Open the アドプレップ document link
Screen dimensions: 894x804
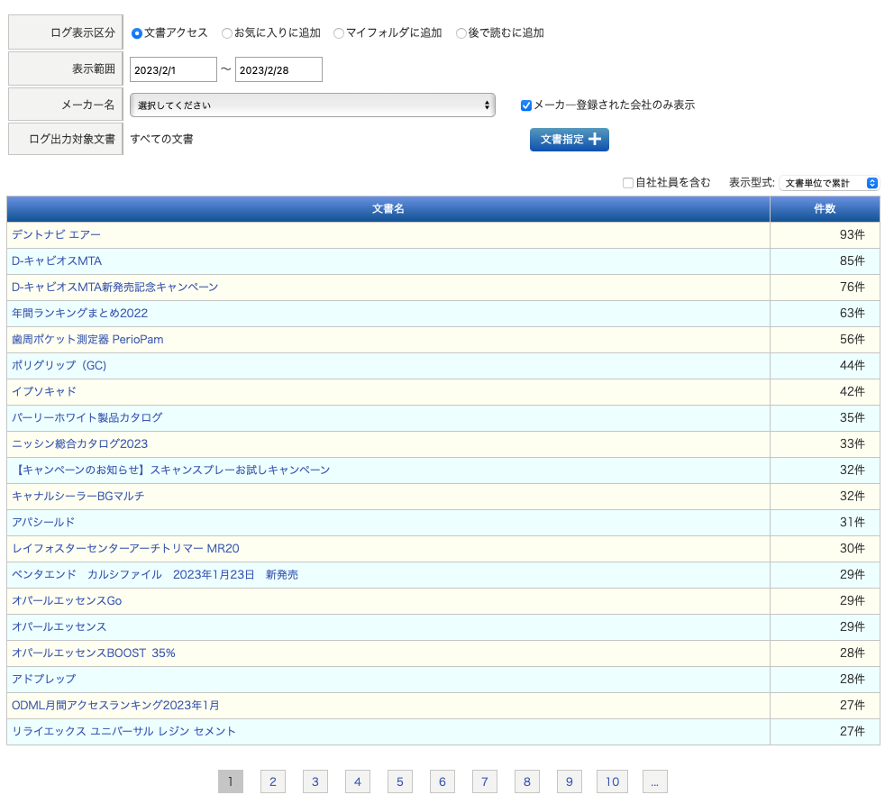tap(44, 680)
